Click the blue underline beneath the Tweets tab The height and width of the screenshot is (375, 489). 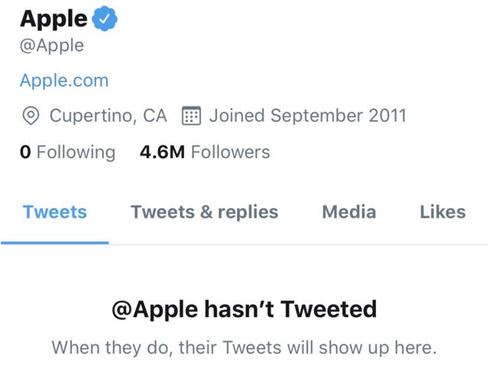[x=55, y=242]
